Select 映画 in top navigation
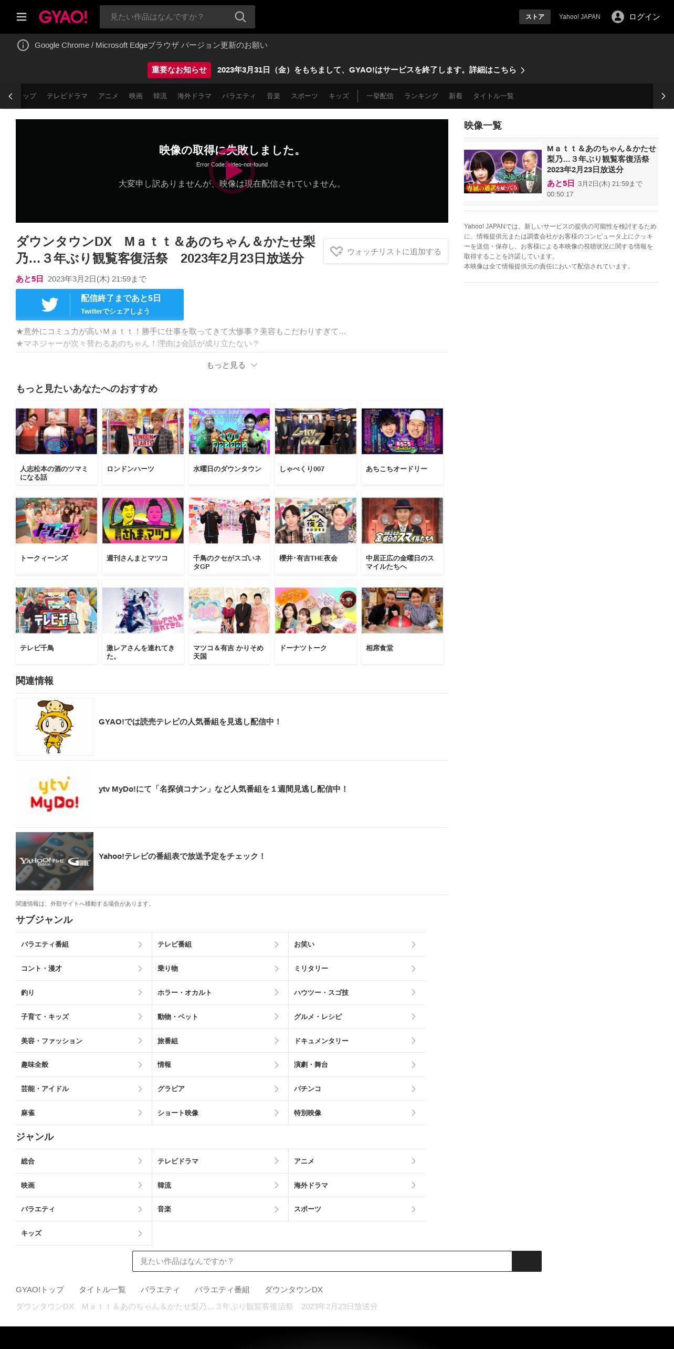Viewport: 674px width, 1349px height. click(x=136, y=96)
